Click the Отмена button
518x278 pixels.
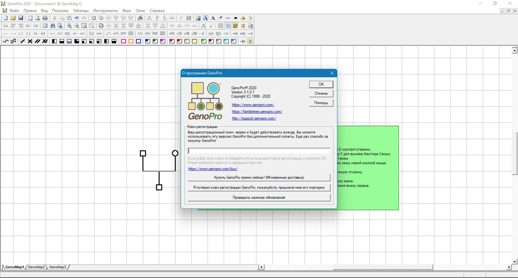click(x=321, y=94)
